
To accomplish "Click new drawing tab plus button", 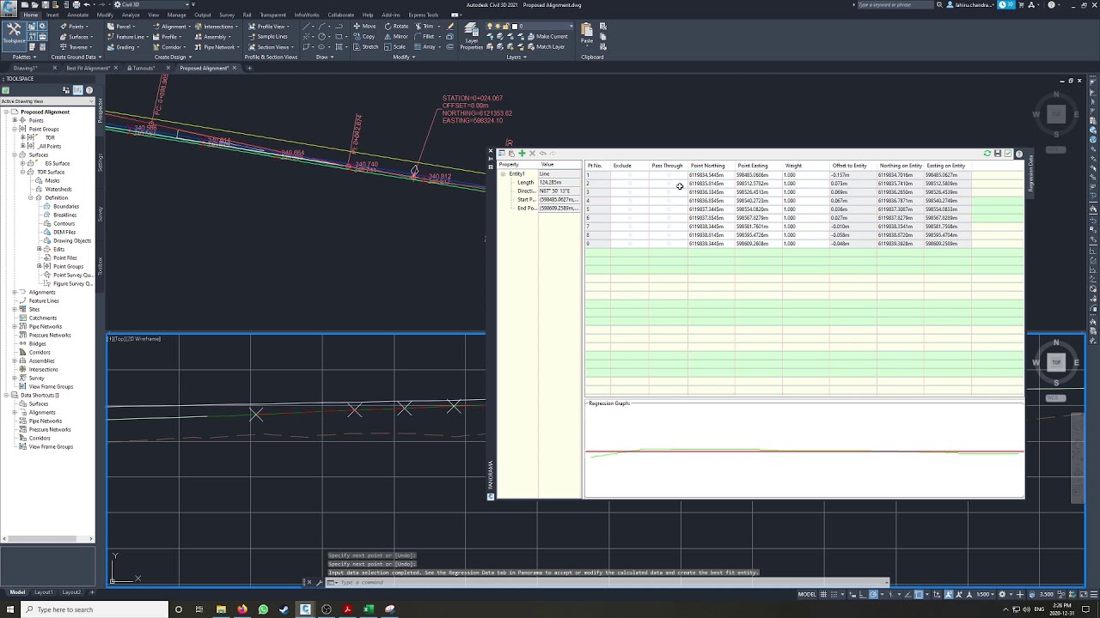I will [249, 68].
